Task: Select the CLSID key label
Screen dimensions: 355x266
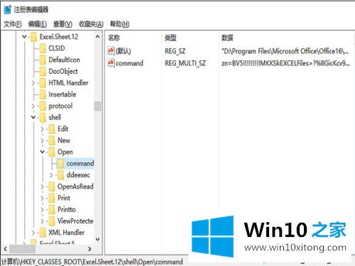Action: click(x=57, y=48)
